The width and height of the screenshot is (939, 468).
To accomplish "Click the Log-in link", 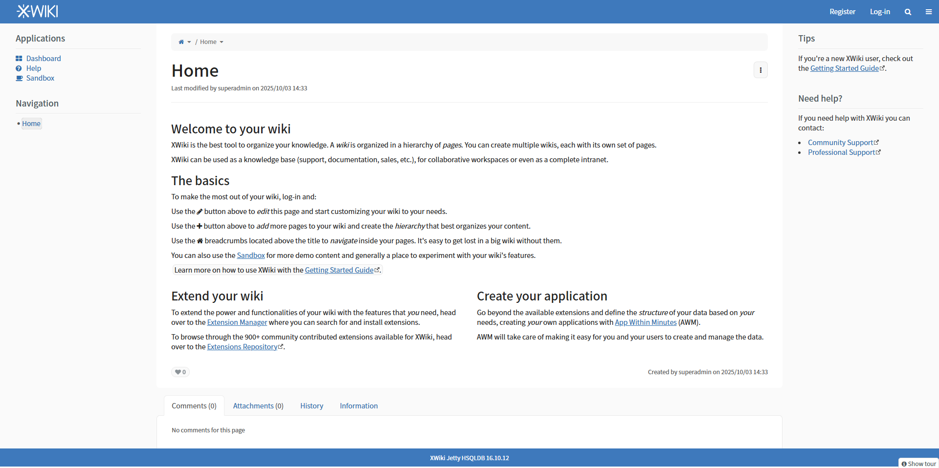I will coord(880,12).
